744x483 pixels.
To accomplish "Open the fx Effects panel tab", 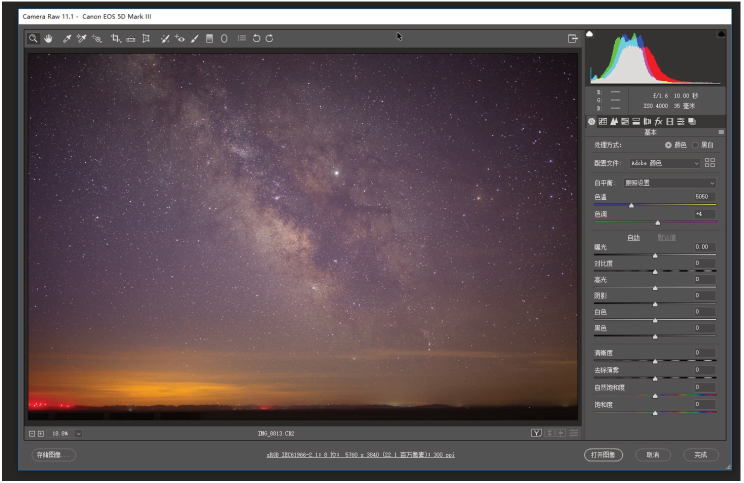I will [x=658, y=121].
